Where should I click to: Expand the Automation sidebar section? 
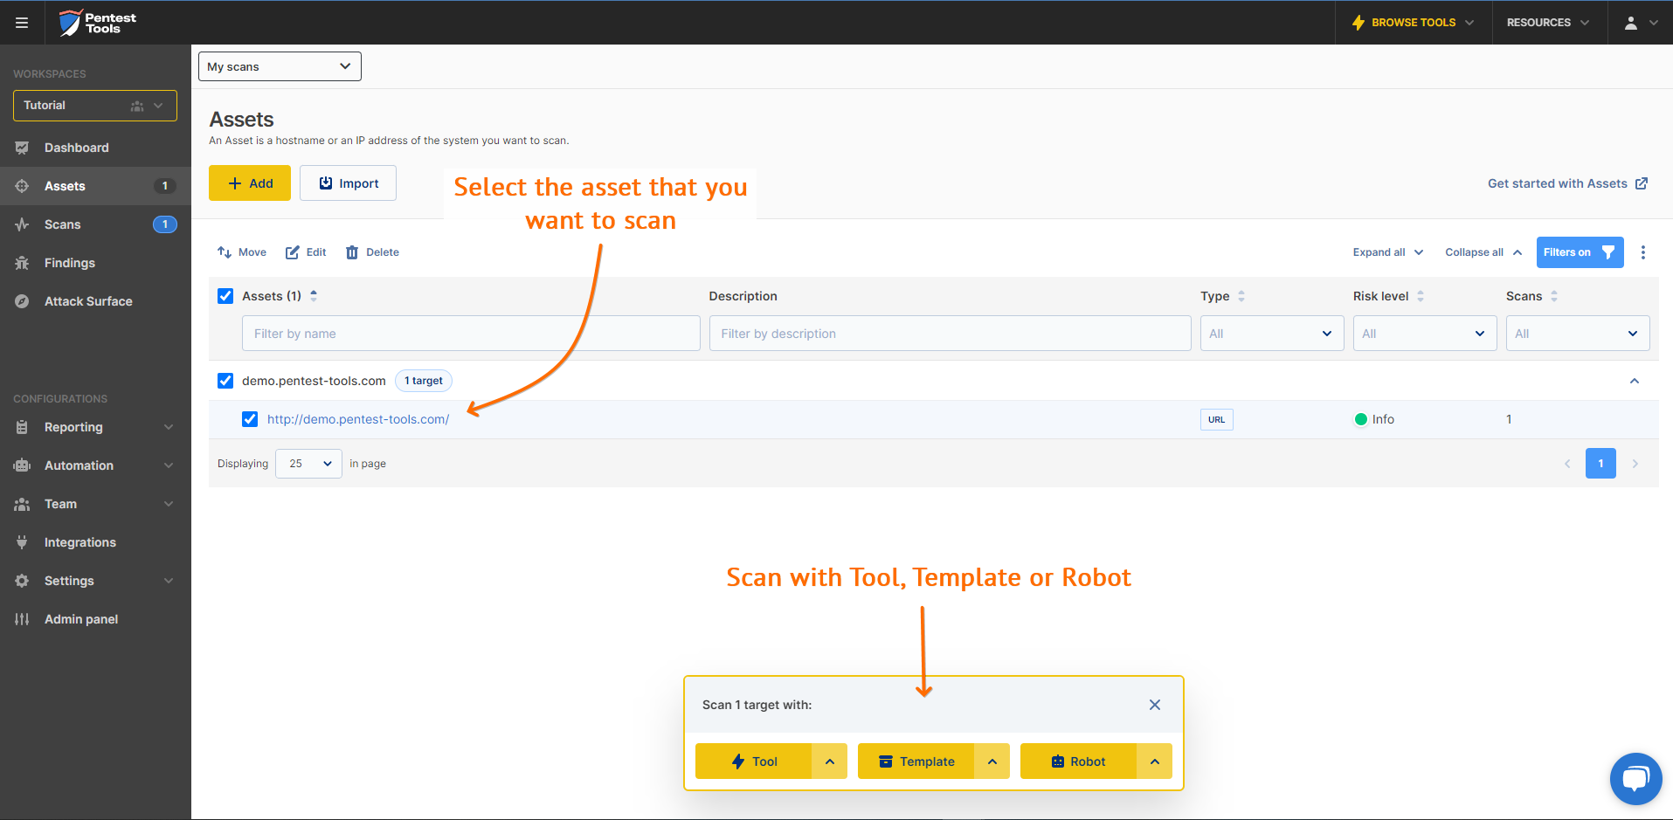(95, 465)
